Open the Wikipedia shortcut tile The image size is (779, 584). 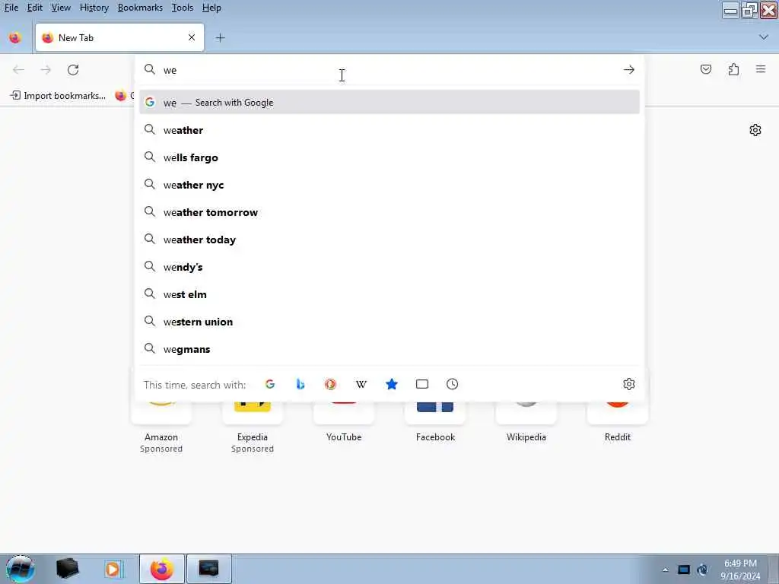pyautogui.click(x=526, y=422)
